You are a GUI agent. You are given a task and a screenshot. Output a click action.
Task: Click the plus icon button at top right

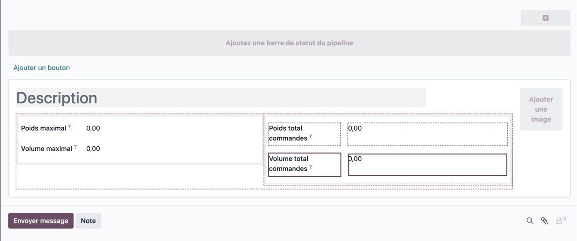tap(546, 18)
